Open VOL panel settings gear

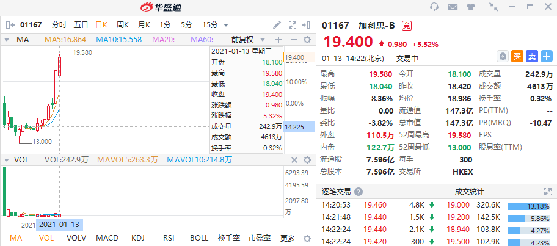click(x=307, y=160)
